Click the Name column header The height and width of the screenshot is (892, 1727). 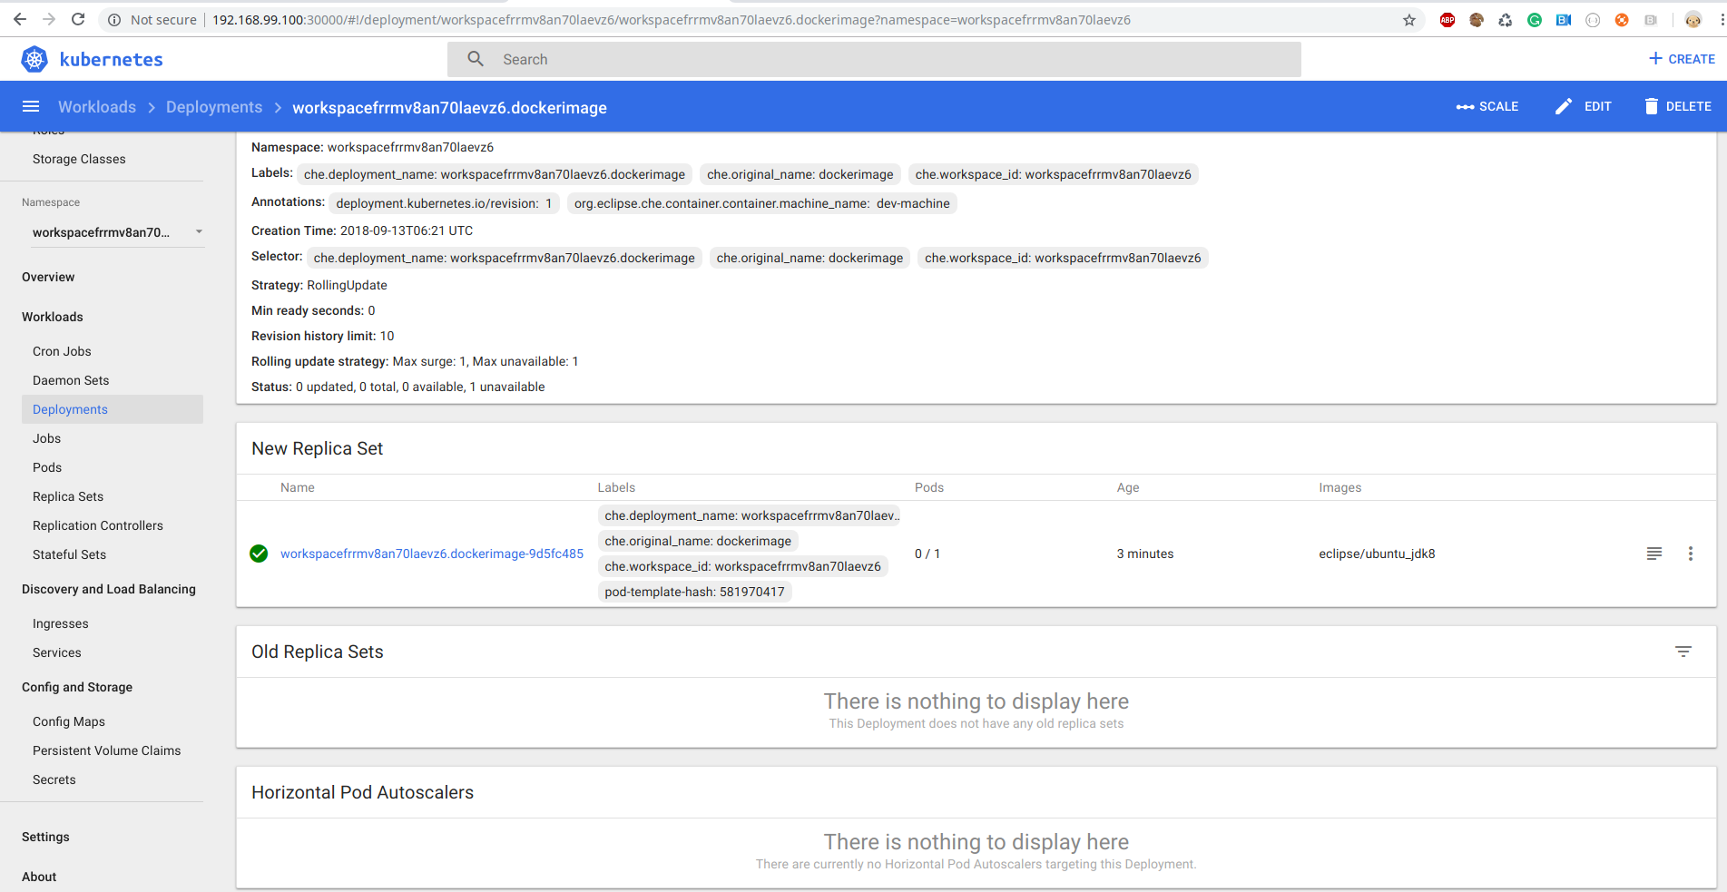click(x=298, y=487)
